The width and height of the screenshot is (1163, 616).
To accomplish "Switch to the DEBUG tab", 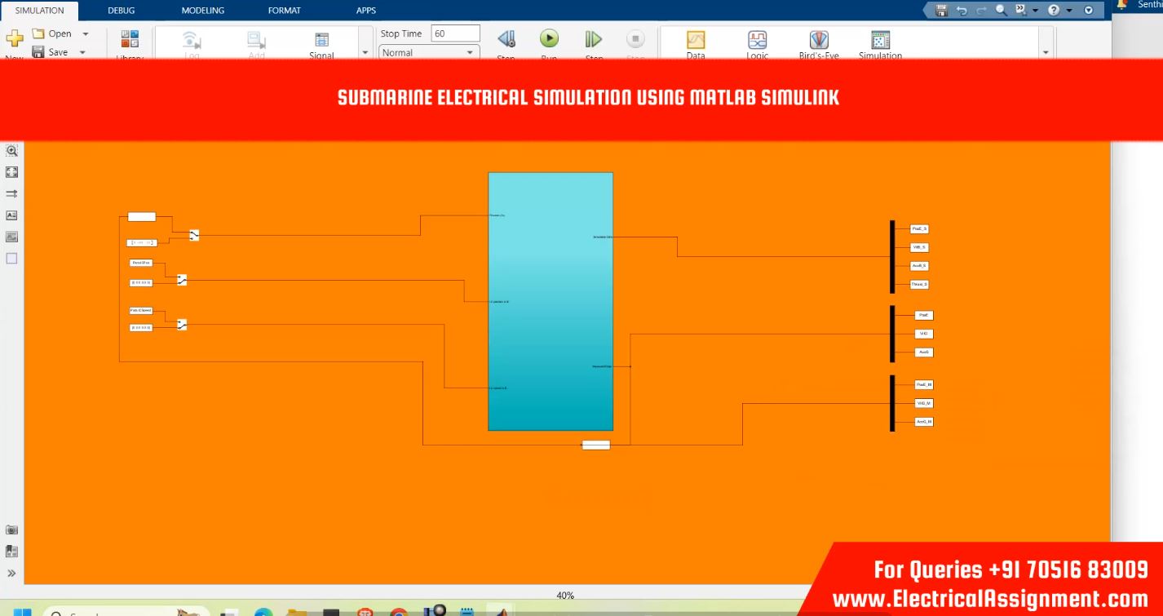I will [122, 11].
